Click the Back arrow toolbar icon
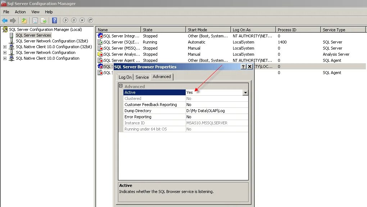Screen dimensions: 367x207 pos(5,20)
